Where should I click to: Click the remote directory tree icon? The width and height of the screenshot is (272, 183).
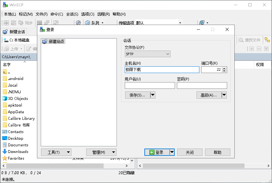pyautogui.click(x=267, y=40)
